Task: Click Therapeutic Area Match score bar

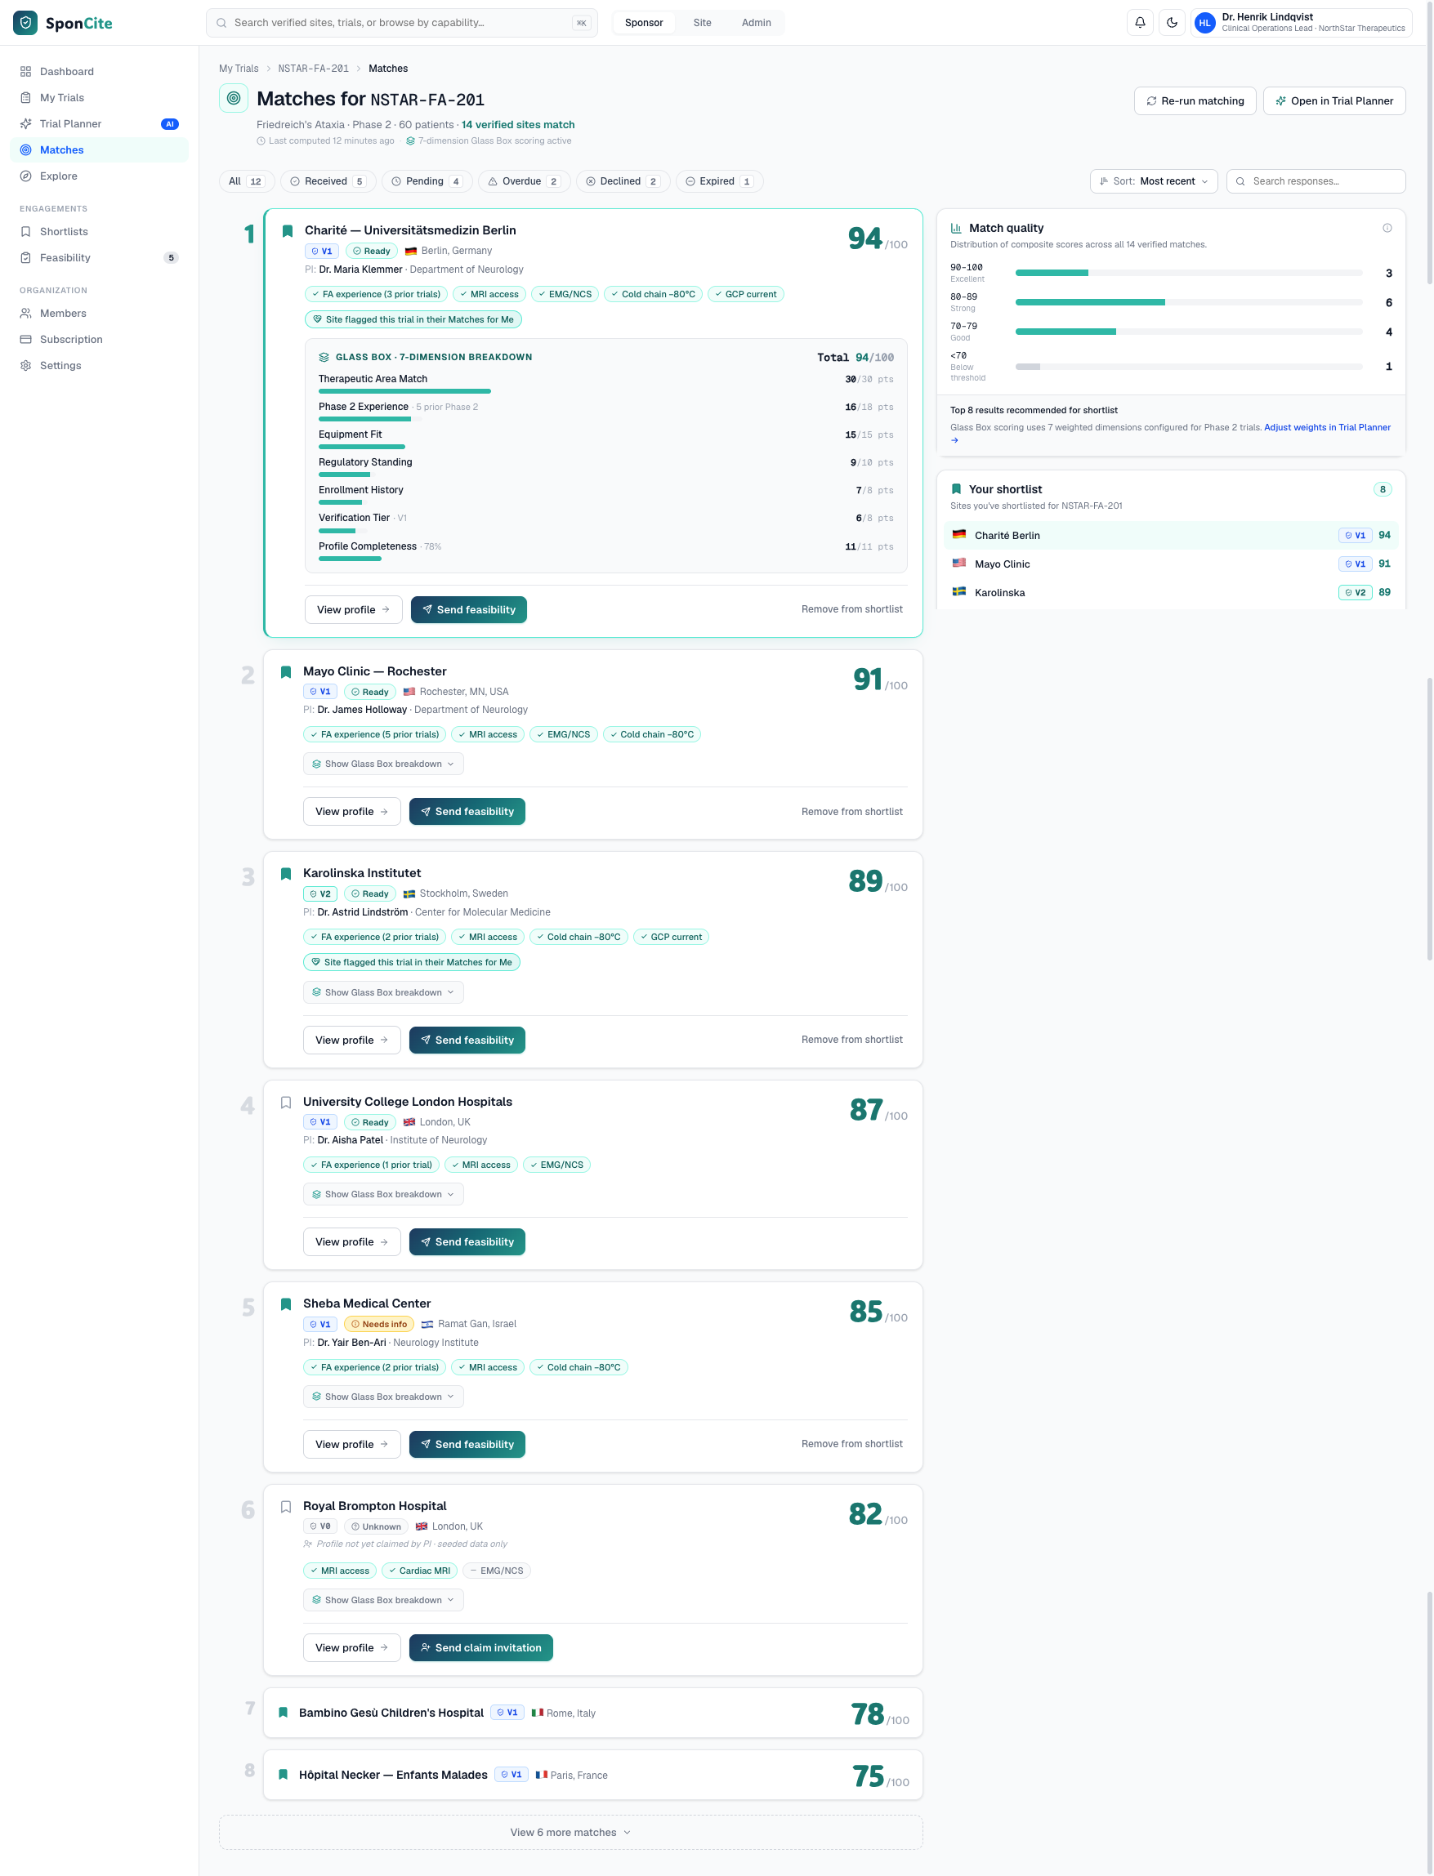Action: 404,390
